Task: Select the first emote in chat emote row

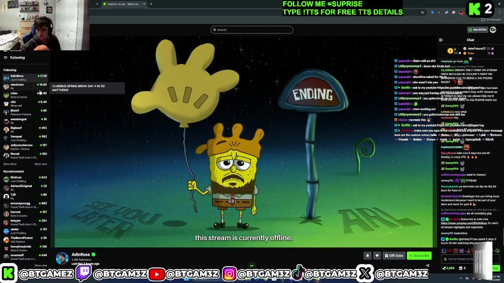Action: pos(444,251)
